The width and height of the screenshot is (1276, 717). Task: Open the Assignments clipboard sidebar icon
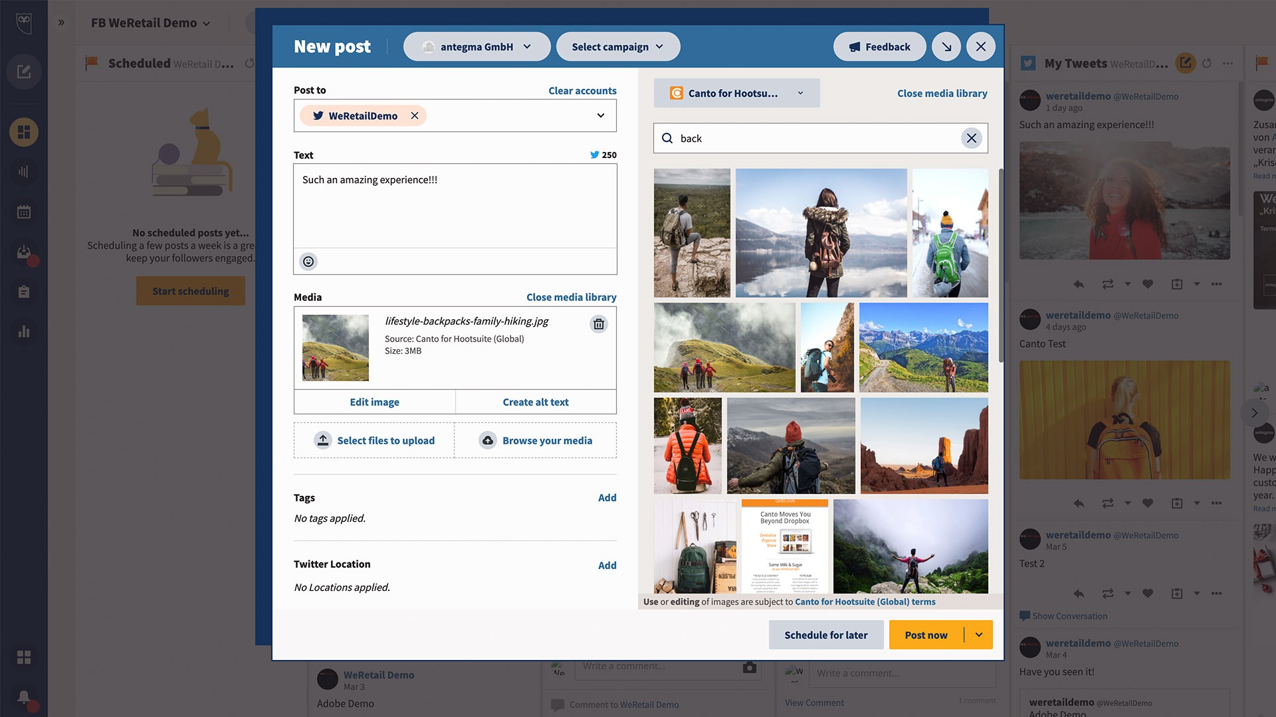point(24,291)
